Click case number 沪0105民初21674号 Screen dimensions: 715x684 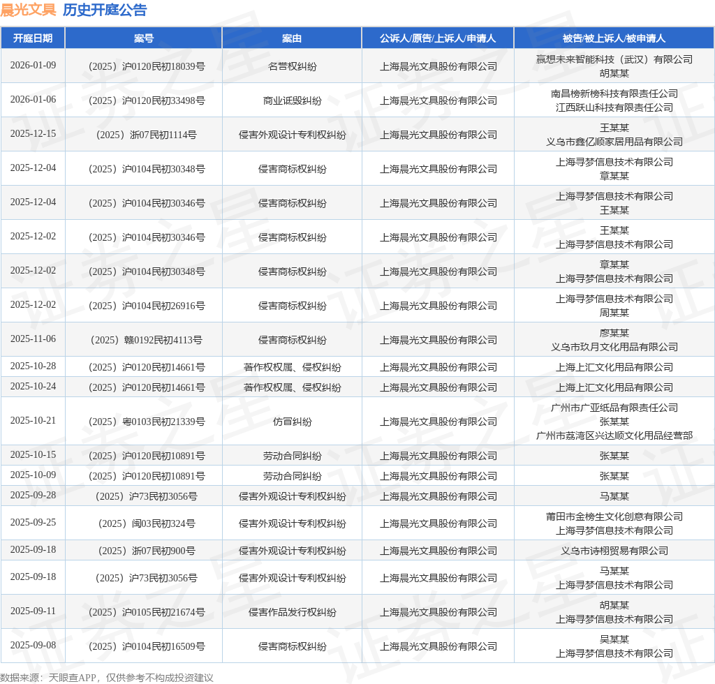click(x=147, y=612)
